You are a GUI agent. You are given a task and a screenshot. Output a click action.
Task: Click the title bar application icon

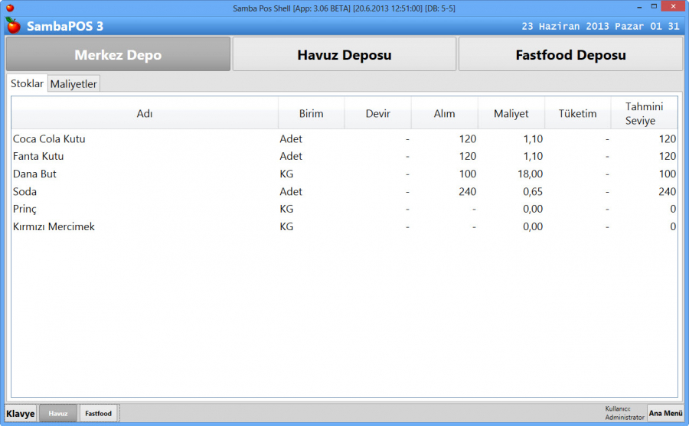[x=10, y=8]
